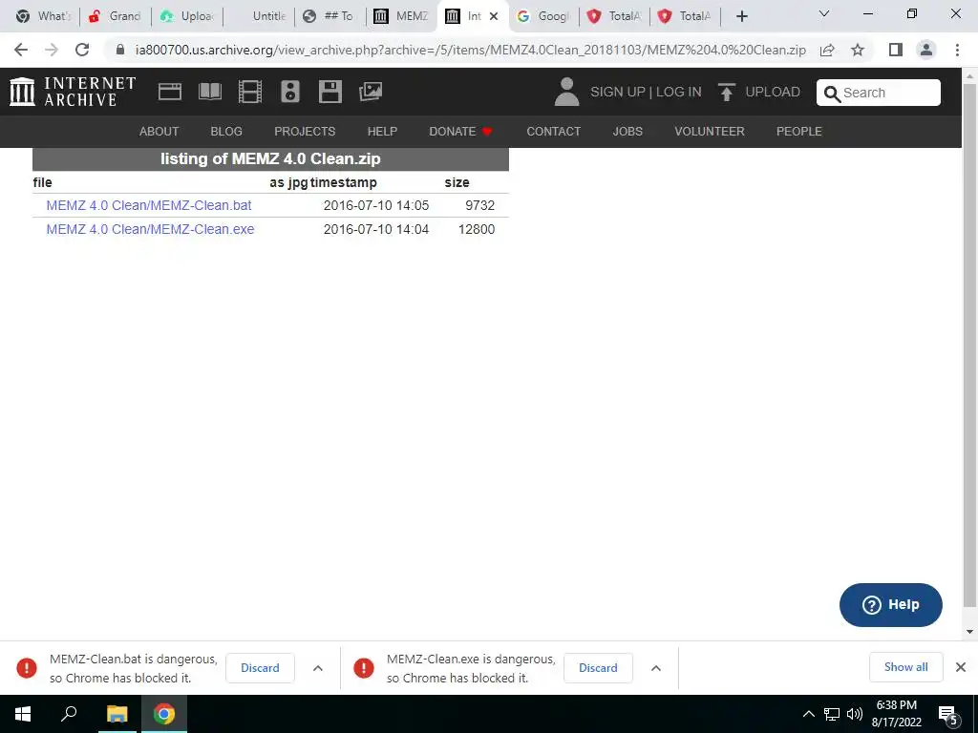Close the downloads bar
978x733 pixels.
pyautogui.click(x=961, y=667)
